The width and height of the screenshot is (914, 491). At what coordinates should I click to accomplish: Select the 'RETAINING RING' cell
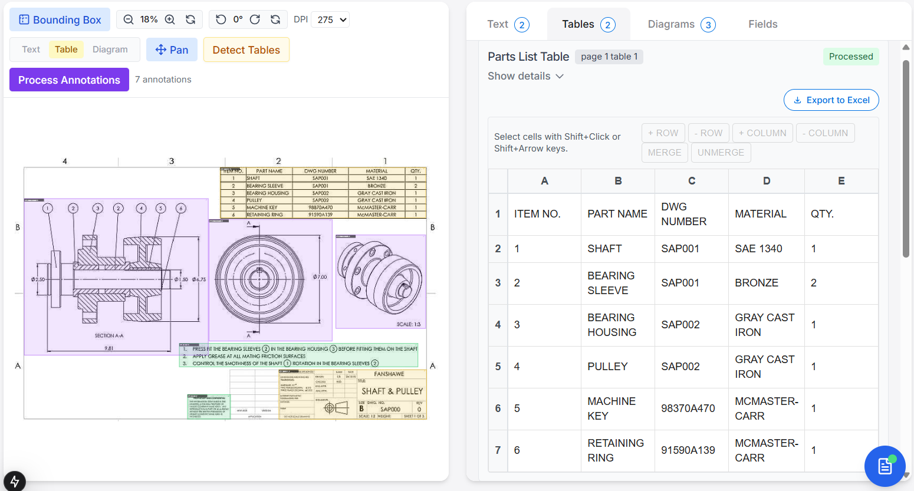[618, 450]
